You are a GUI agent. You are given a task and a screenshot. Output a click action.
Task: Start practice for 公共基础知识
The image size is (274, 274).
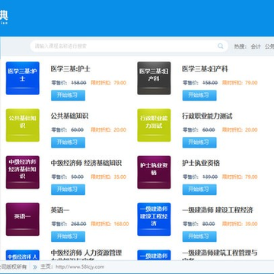(x=68, y=142)
